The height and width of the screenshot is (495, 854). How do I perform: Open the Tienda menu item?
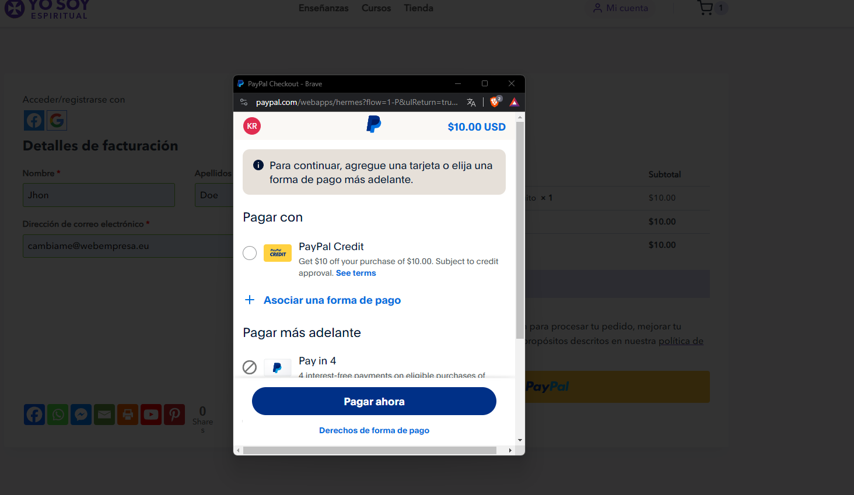click(x=419, y=8)
